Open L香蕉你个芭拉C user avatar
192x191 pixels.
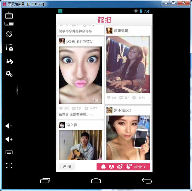[x=62, y=41]
